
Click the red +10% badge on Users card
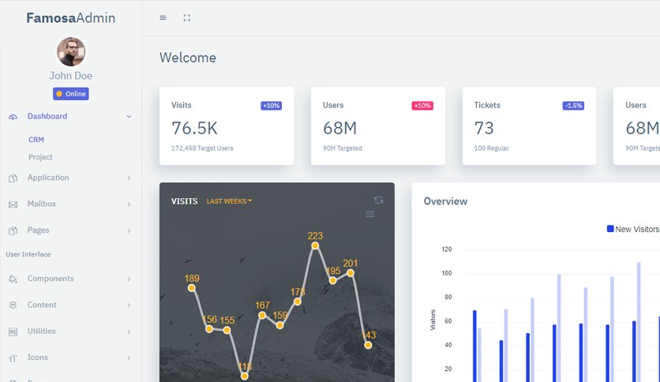point(422,106)
